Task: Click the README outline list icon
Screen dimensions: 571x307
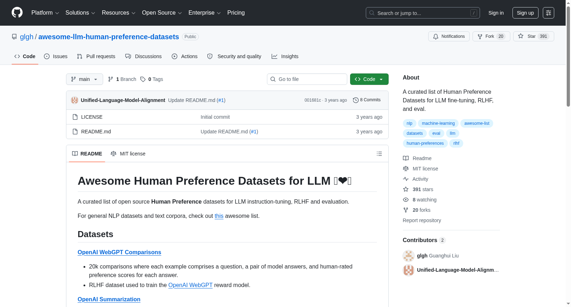Action: click(x=379, y=154)
